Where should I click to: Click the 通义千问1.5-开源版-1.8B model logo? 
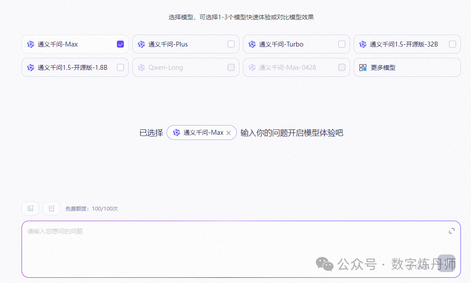click(31, 68)
